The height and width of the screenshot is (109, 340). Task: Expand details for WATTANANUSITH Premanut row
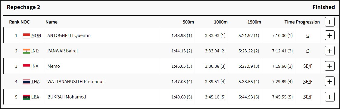[x=329, y=82]
